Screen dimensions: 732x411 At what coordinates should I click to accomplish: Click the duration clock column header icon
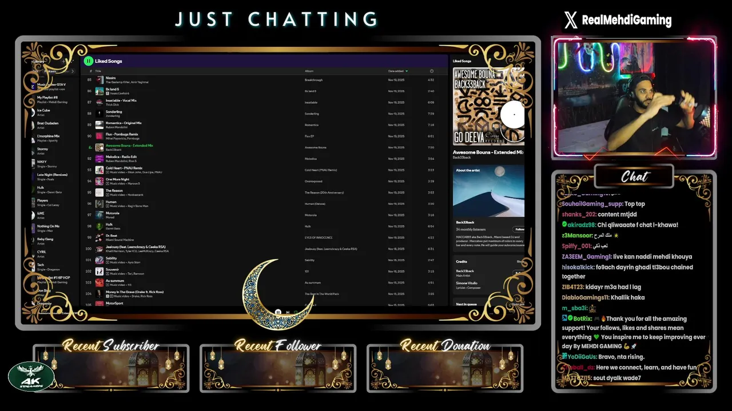pos(432,71)
